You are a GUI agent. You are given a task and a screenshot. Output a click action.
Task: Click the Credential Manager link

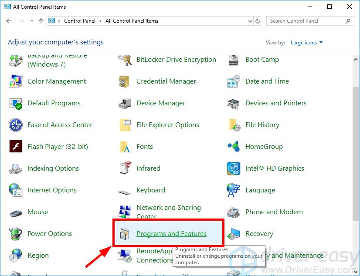166,81
